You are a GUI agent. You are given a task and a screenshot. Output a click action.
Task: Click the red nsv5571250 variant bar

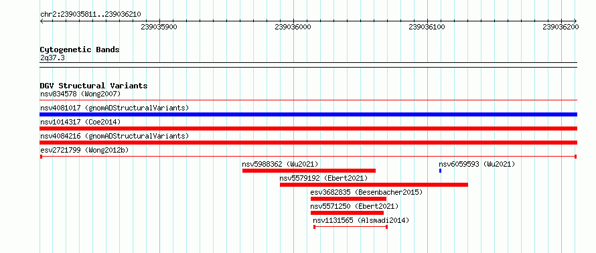click(x=347, y=213)
